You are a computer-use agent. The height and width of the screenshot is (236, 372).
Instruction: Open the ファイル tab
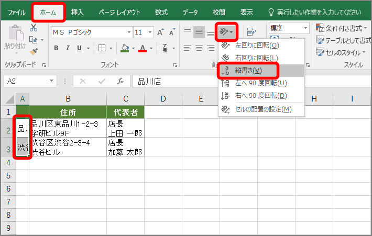point(16,12)
